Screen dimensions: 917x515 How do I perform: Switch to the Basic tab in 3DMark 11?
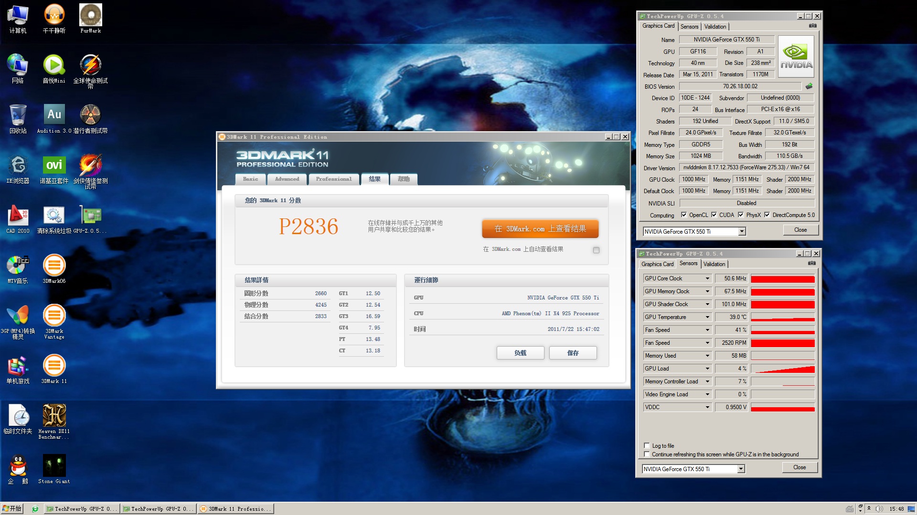250,179
